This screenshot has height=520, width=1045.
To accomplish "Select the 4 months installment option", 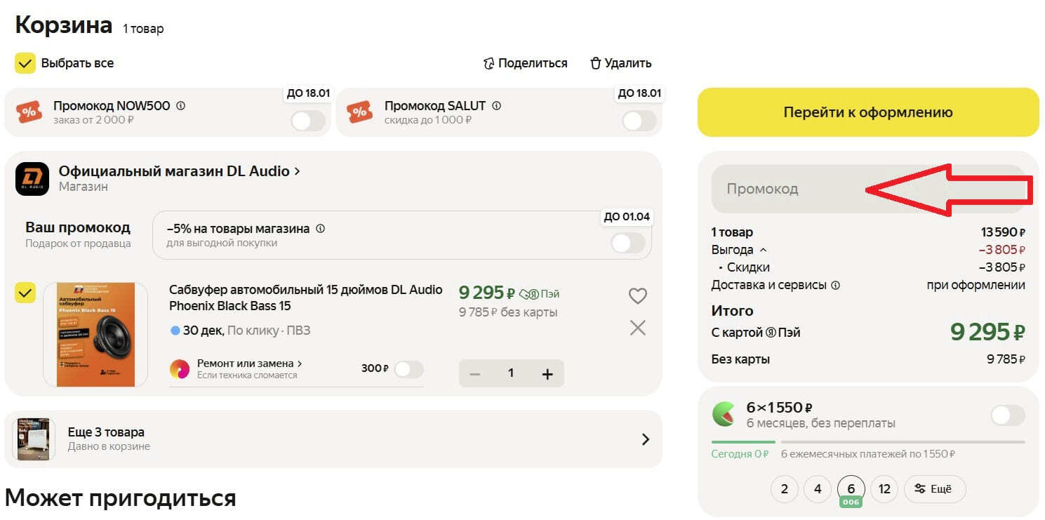I will click(818, 489).
